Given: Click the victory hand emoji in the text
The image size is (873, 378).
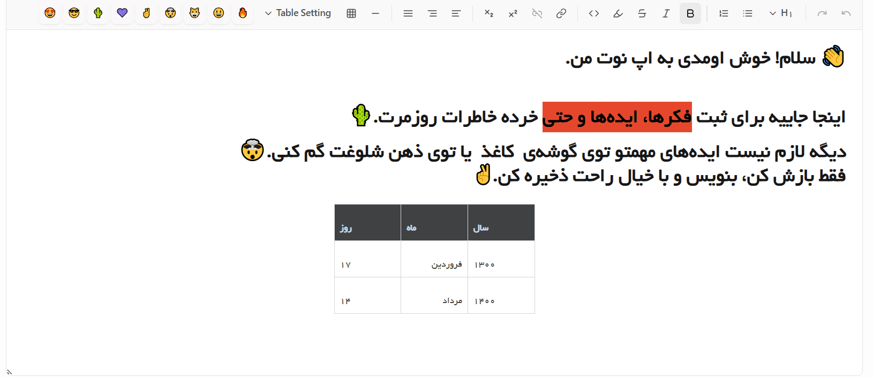Looking at the screenshot, I should [x=483, y=175].
